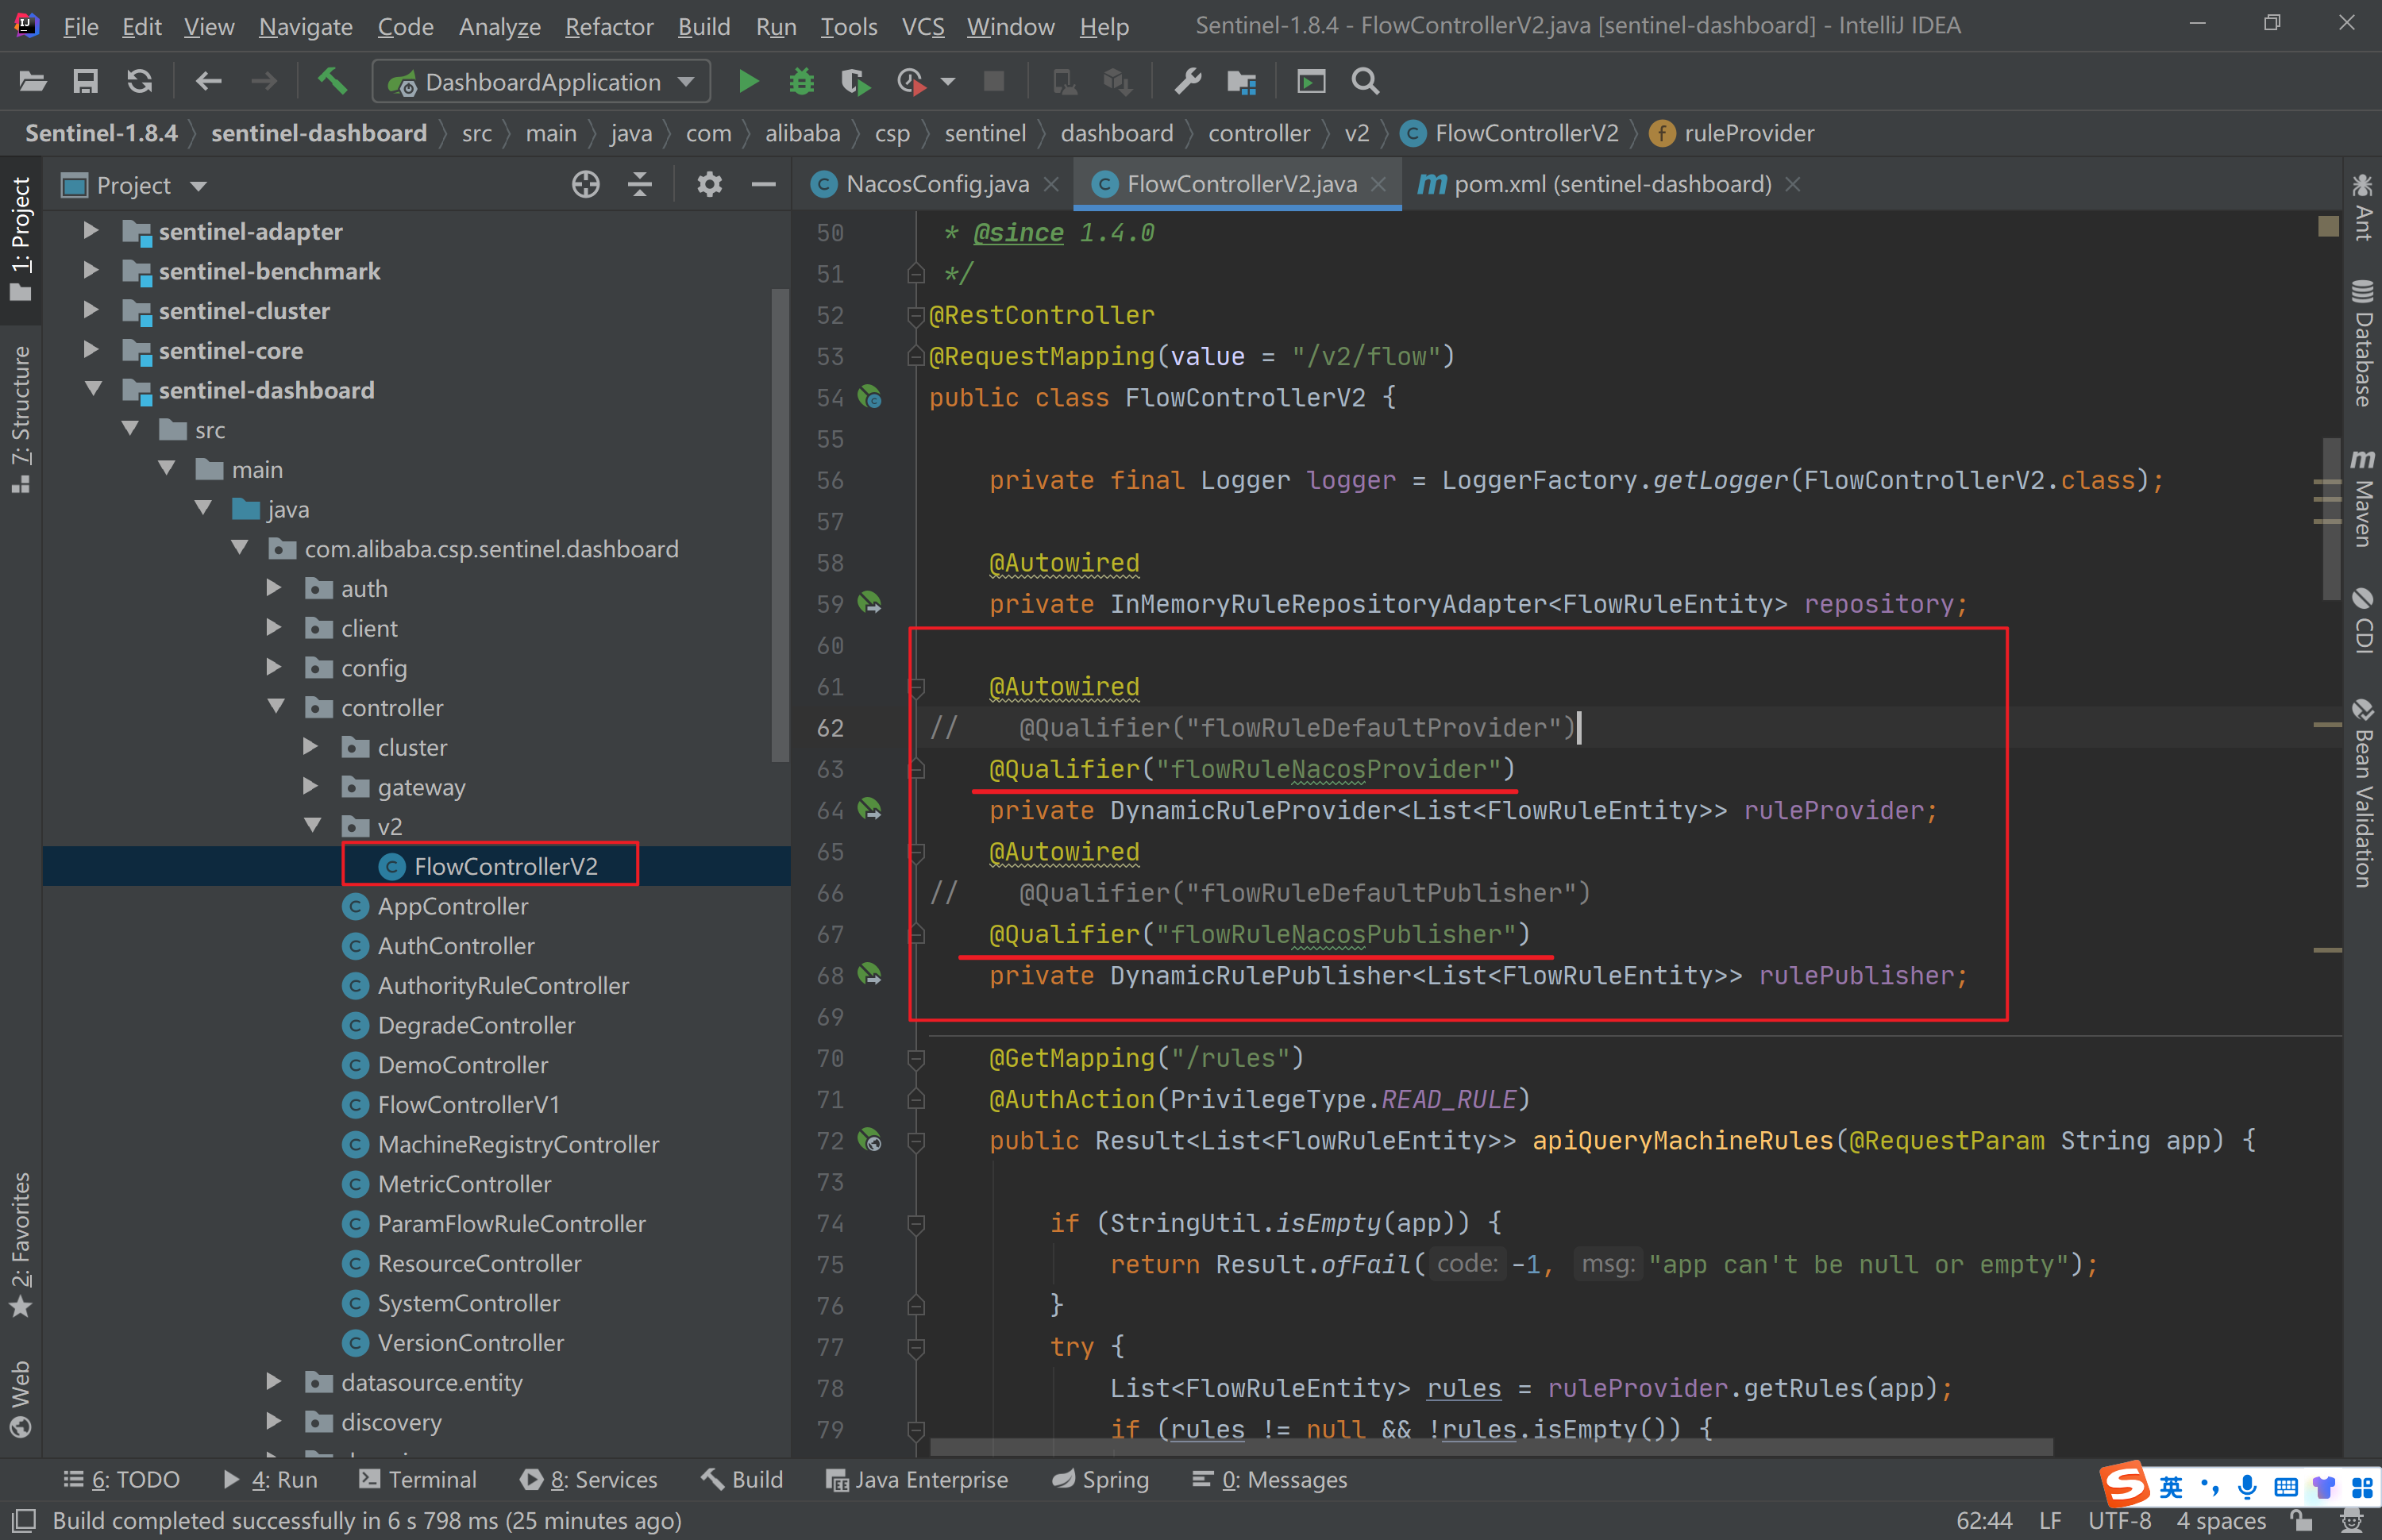Open the Spring tool window
The height and width of the screenshot is (1540, 2382).
[1101, 1479]
